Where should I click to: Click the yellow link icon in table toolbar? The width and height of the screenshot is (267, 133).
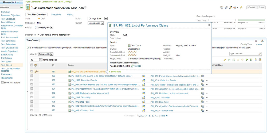(x=225, y=60)
